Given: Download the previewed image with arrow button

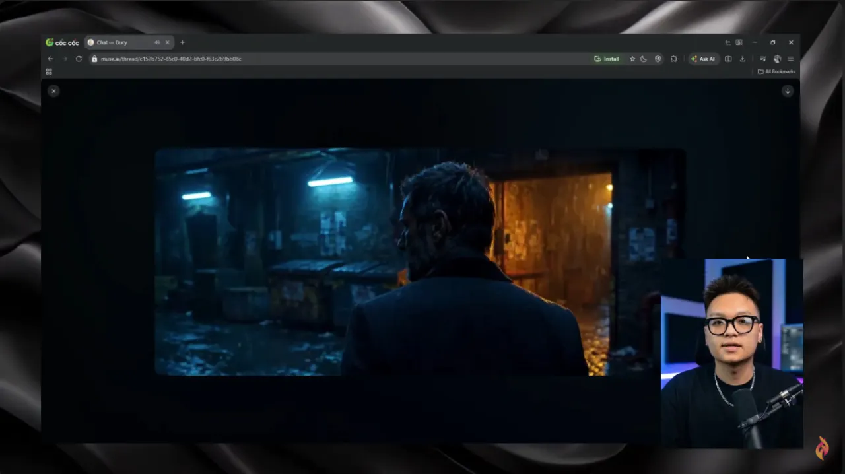Looking at the screenshot, I should coord(788,91).
